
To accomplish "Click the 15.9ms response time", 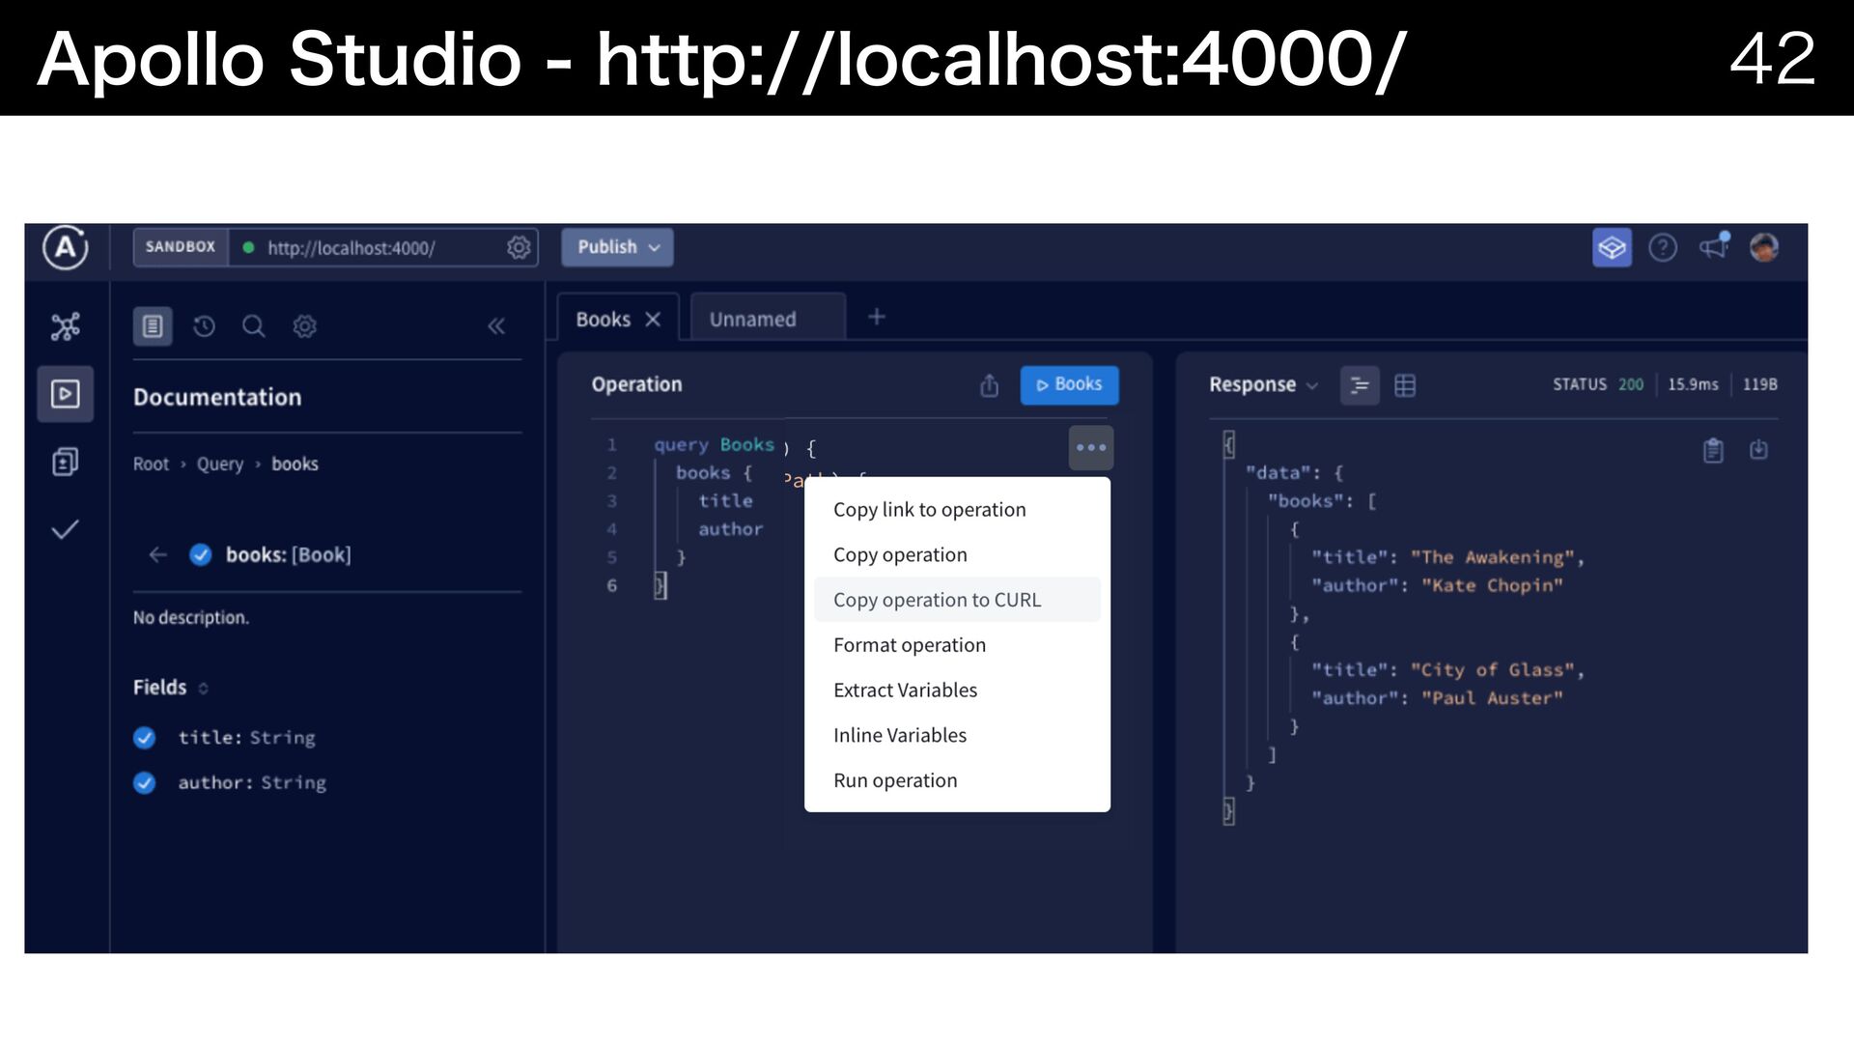I will (x=1693, y=384).
